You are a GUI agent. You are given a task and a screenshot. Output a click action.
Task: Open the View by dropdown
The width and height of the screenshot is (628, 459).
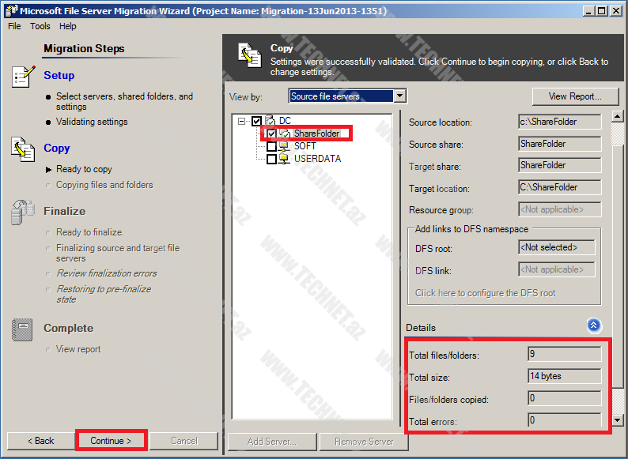(399, 96)
